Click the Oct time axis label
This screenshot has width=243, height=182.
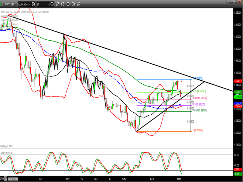click(41, 179)
